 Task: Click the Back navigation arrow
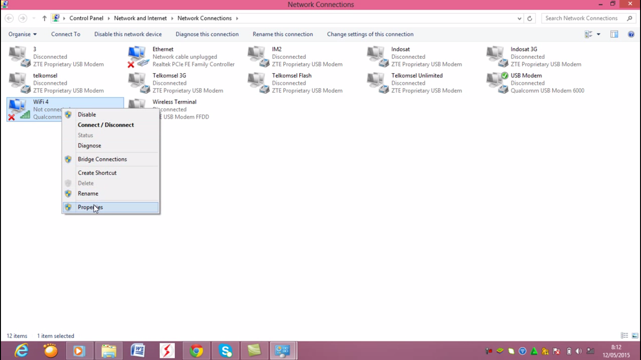pyautogui.click(x=9, y=18)
